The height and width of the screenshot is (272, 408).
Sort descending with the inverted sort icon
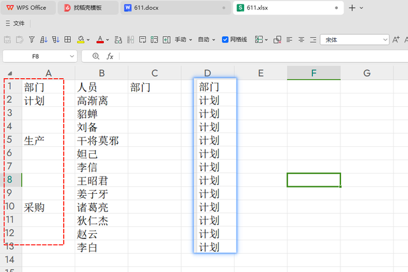click(x=55, y=39)
